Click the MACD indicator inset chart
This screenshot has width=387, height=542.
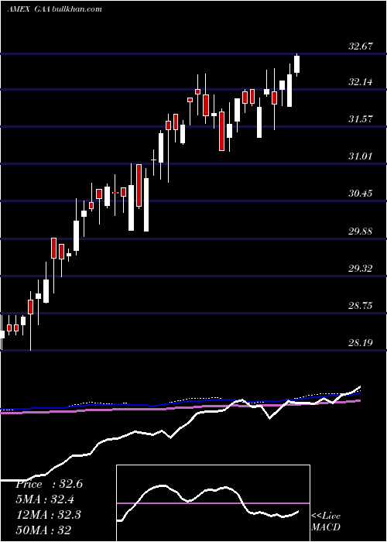pos(213,503)
